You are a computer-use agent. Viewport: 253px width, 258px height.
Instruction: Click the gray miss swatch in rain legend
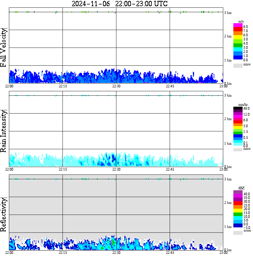pyautogui.click(x=238, y=150)
